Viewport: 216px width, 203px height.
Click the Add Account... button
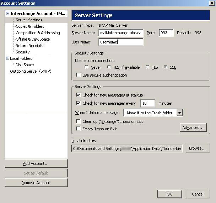click(36, 163)
